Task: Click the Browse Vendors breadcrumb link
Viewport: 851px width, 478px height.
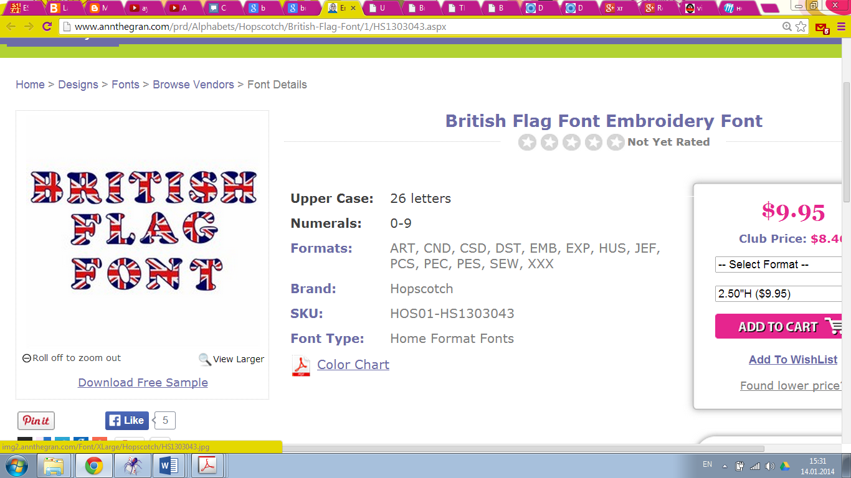Action: (x=193, y=85)
